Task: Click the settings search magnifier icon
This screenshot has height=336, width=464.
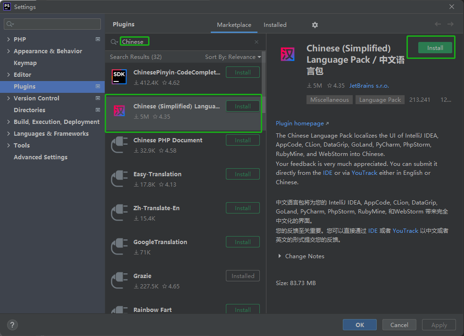Action: (10, 24)
